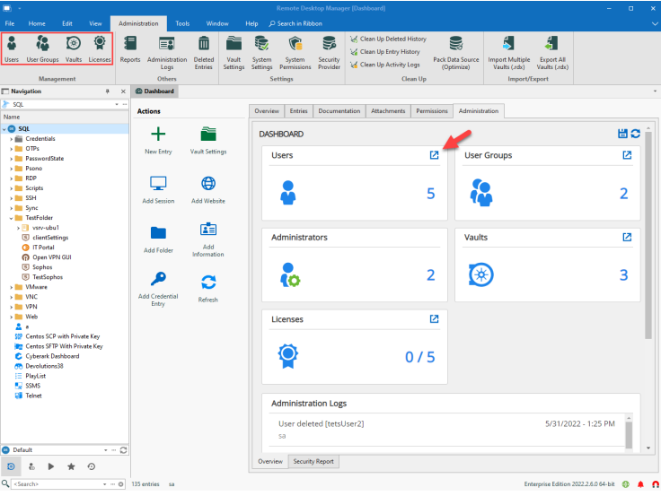
Task: Collapse the TestFolder node
Action: 12,218
